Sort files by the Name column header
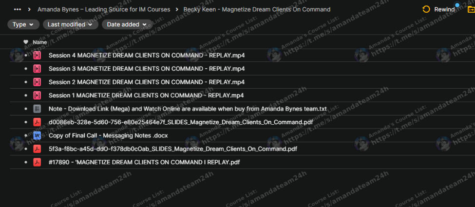475x207 pixels. click(40, 42)
